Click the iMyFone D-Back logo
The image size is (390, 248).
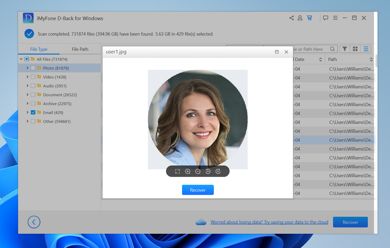pyautogui.click(x=28, y=18)
